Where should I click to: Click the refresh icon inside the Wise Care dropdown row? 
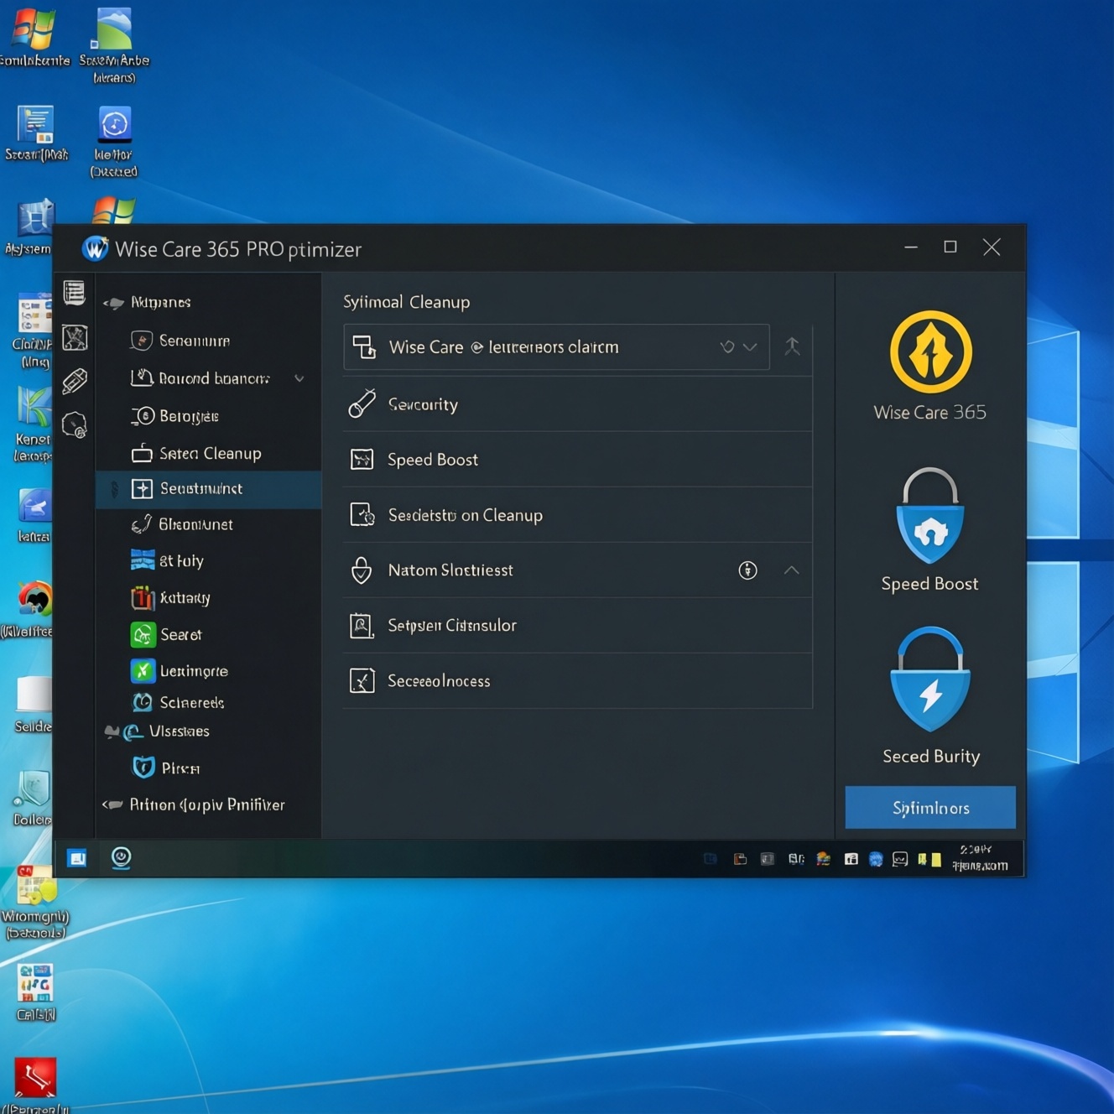[x=727, y=346]
